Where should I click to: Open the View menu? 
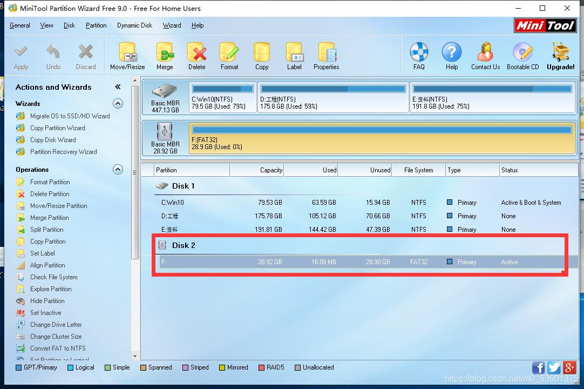pyautogui.click(x=46, y=25)
